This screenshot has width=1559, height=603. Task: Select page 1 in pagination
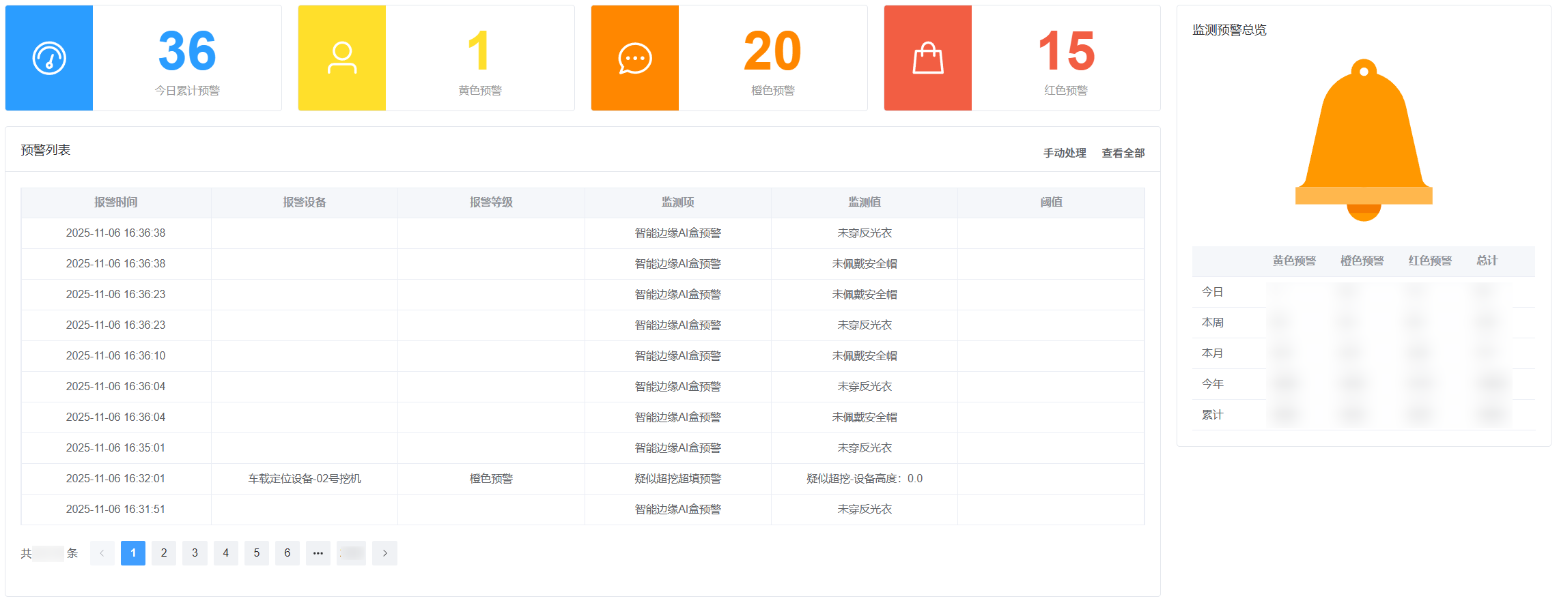(x=133, y=553)
